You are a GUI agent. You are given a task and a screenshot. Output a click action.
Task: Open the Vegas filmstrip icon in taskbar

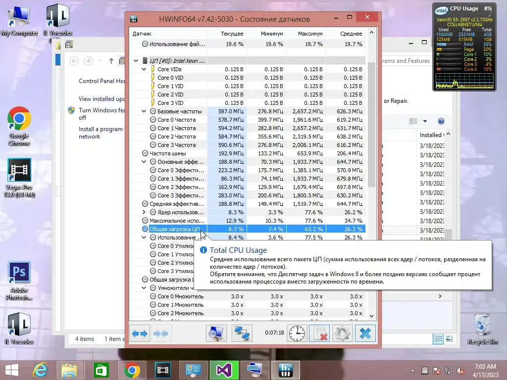coord(162,370)
